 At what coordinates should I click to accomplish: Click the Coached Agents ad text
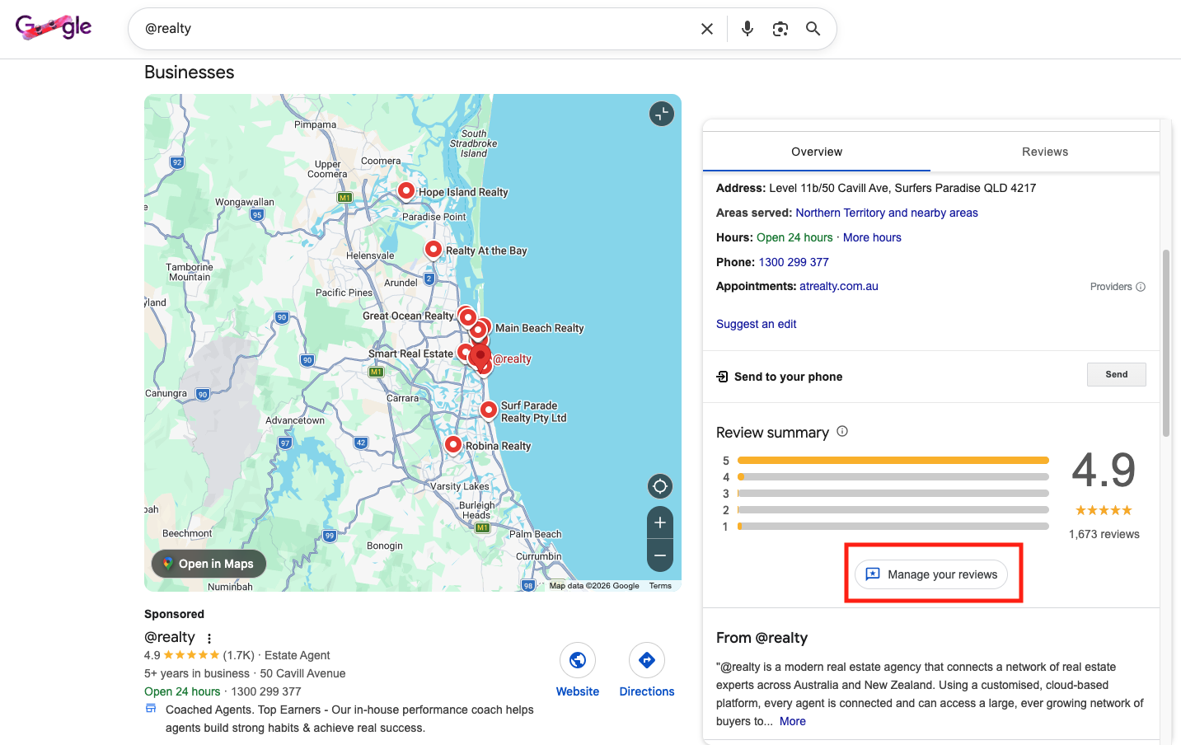349,719
